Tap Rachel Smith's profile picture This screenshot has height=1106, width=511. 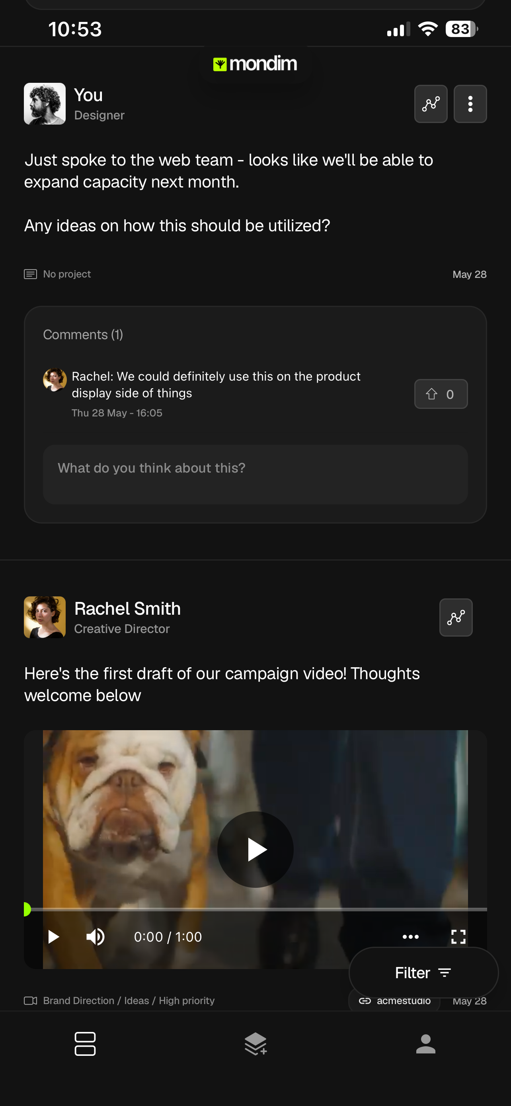pos(45,617)
